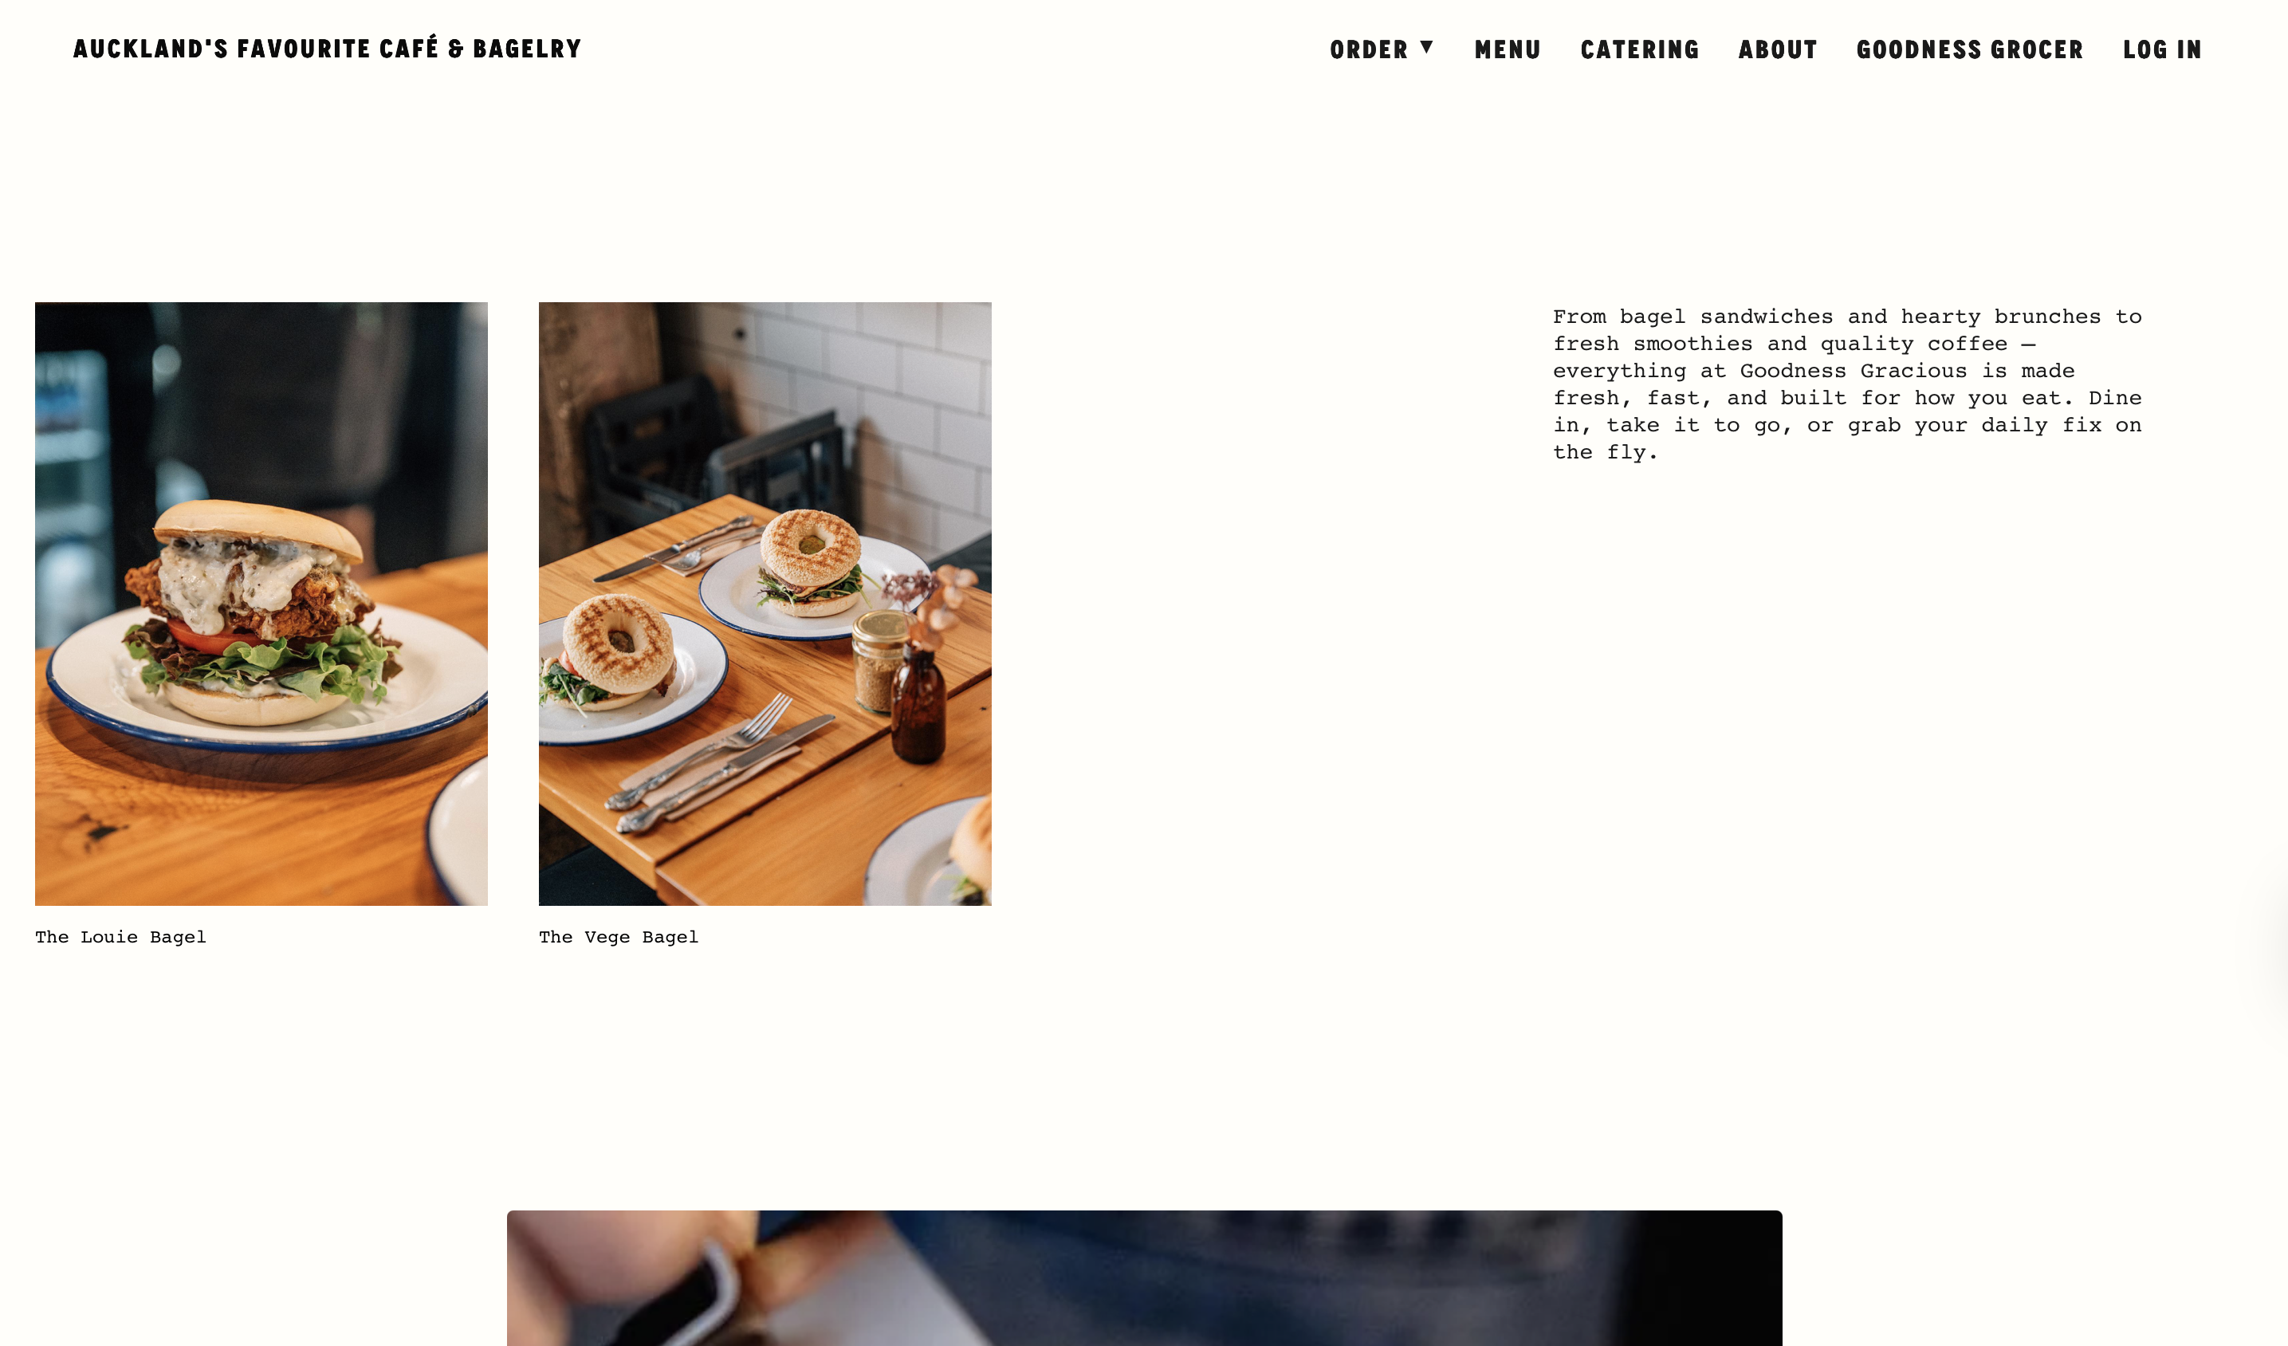
Task: Click LOG IN in the header
Action: [x=2162, y=49]
